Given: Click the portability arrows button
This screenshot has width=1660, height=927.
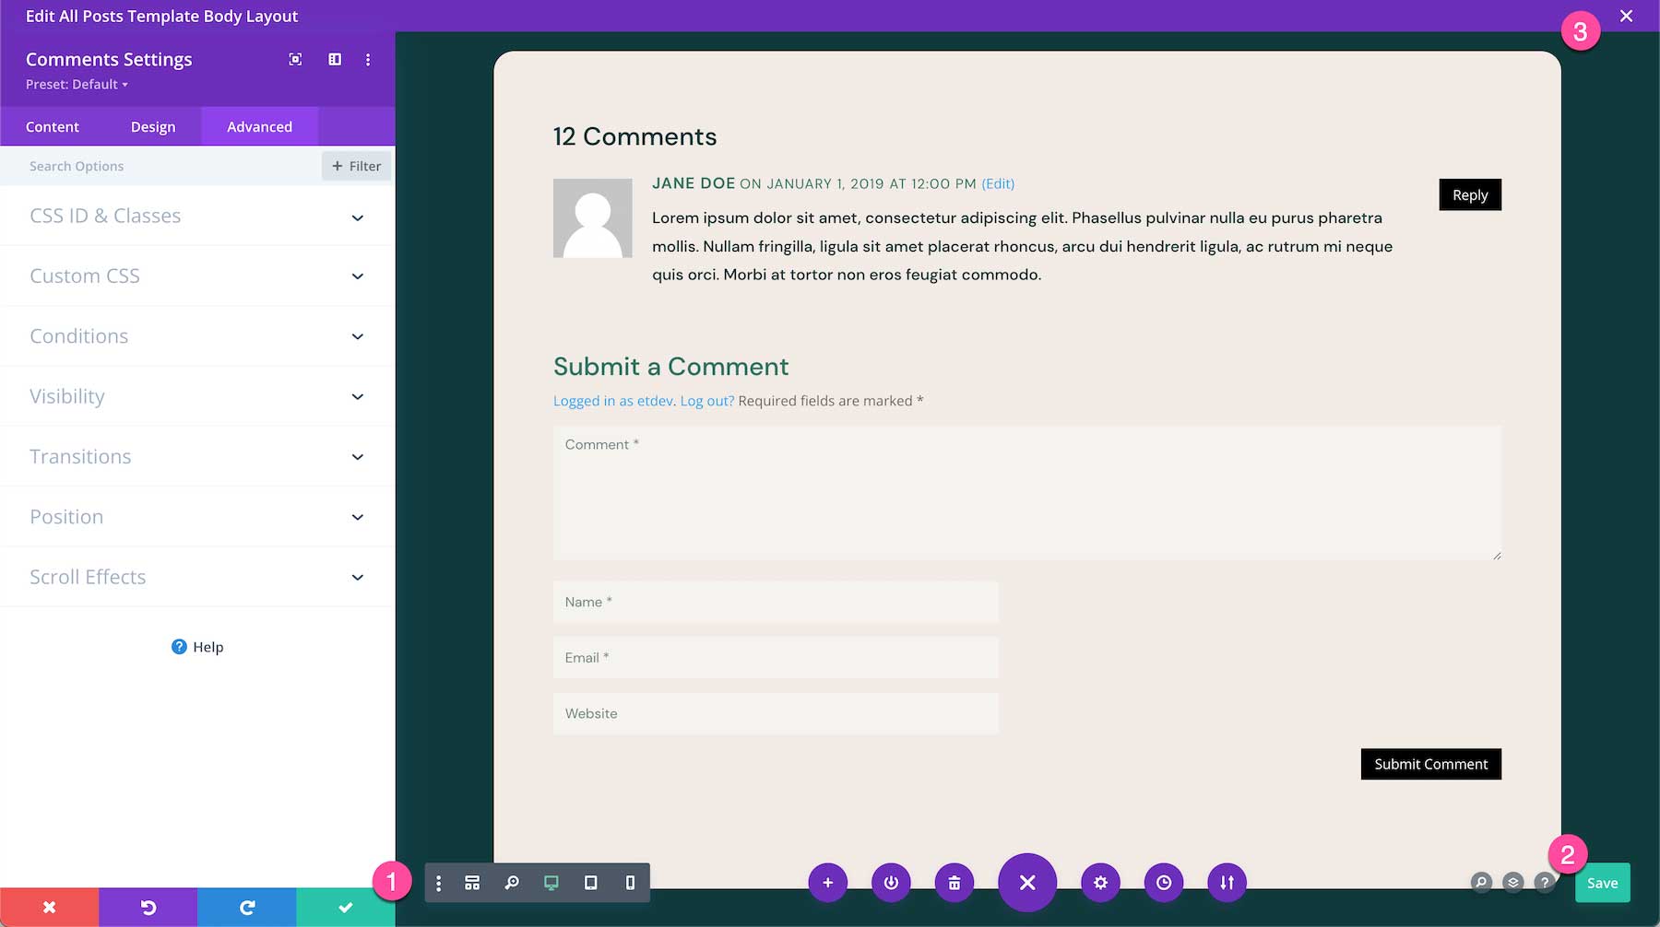Looking at the screenshot, I should tap(1227, 883).
